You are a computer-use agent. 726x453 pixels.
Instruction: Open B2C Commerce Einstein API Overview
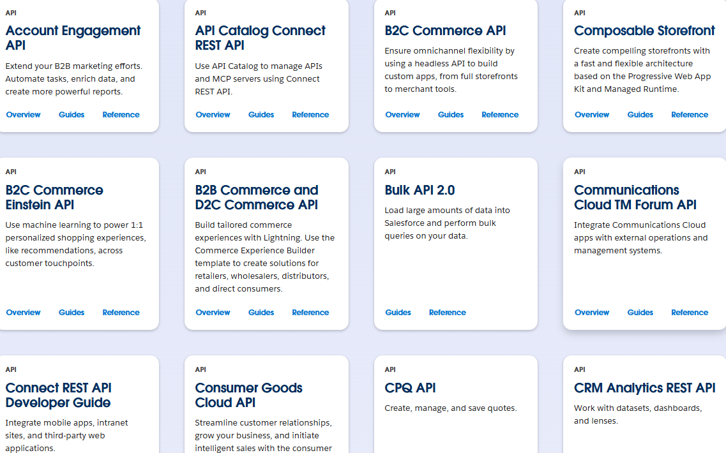click(23, 313)
